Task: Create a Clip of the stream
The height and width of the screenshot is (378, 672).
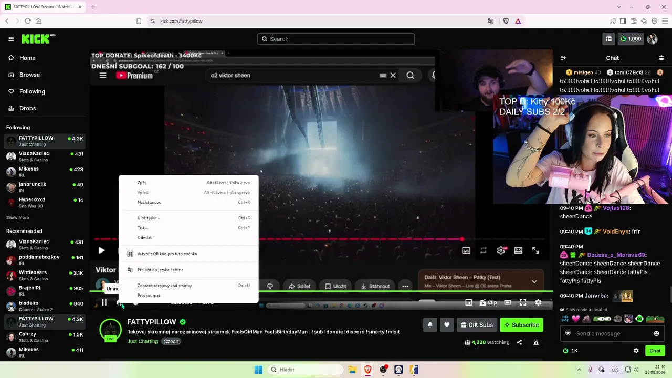Action: (488, 302)
